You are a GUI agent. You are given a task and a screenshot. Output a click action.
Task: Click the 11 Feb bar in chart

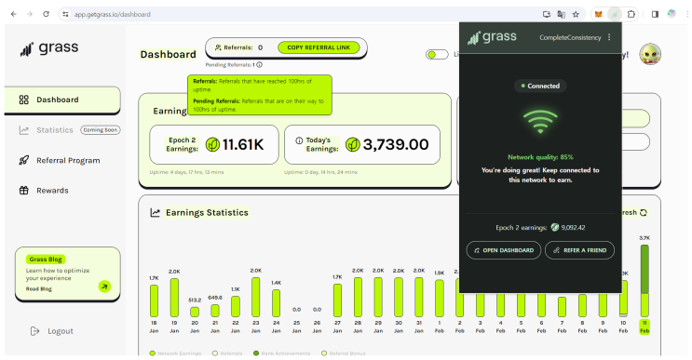coord(645,281)
